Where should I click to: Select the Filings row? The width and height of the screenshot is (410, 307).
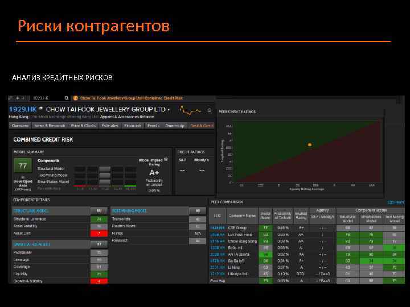[x=158, y=233]
